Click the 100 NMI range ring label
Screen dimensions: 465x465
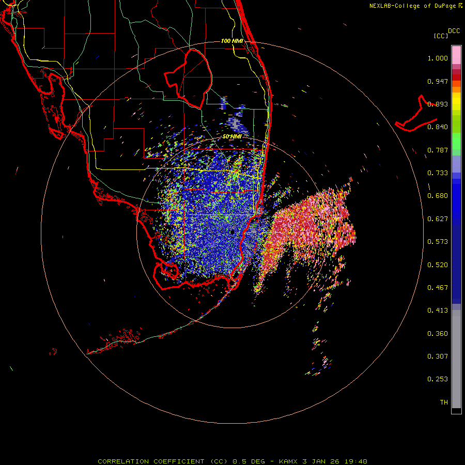[x=232, y=41]
